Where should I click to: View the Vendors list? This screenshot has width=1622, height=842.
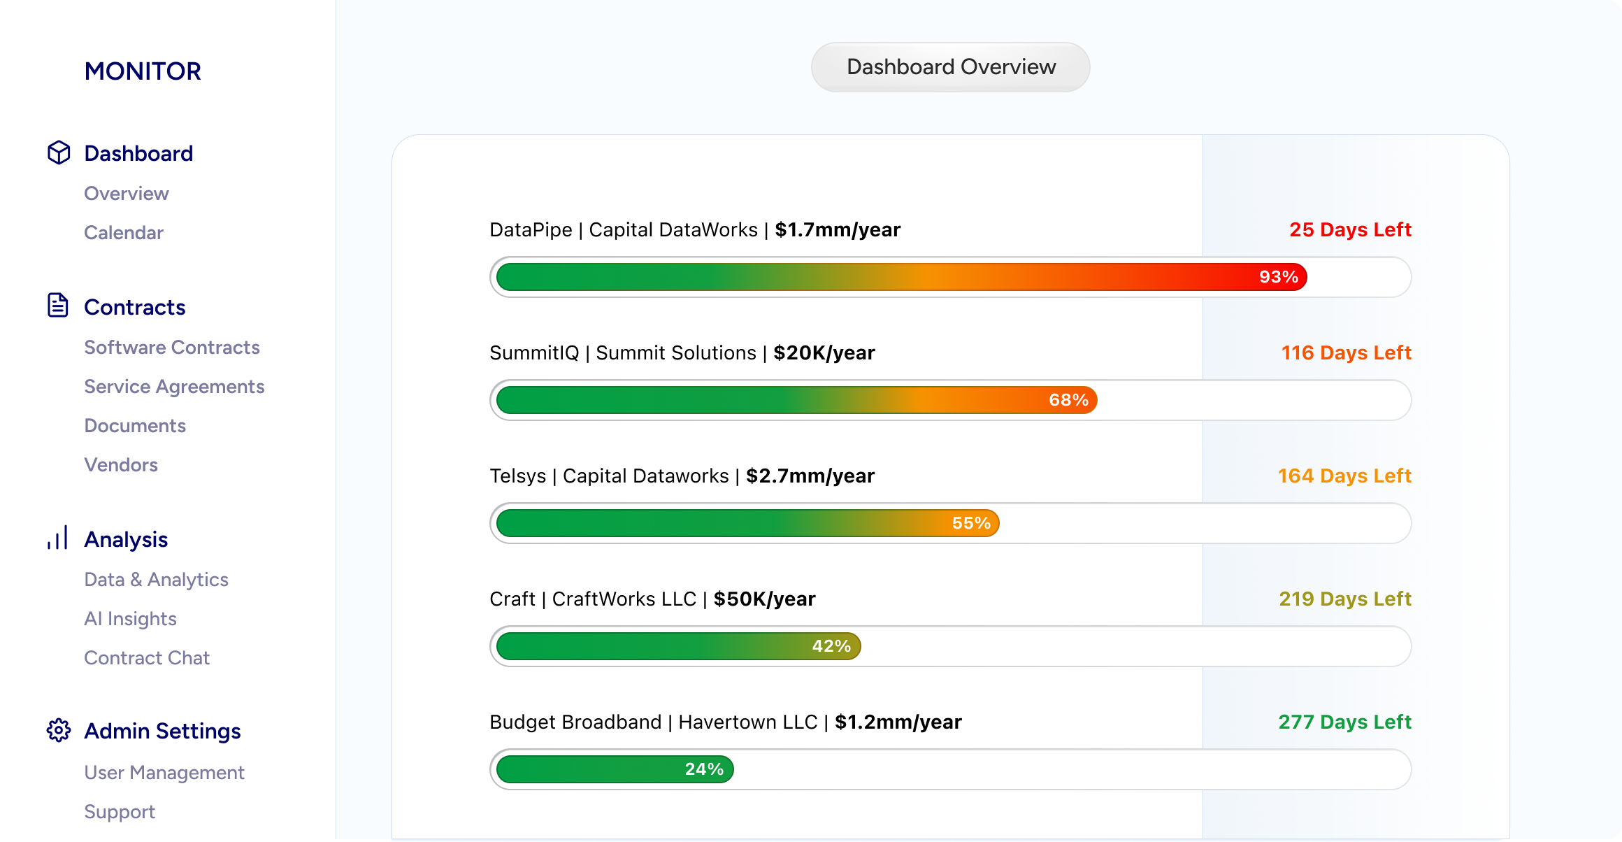point(121,465)
